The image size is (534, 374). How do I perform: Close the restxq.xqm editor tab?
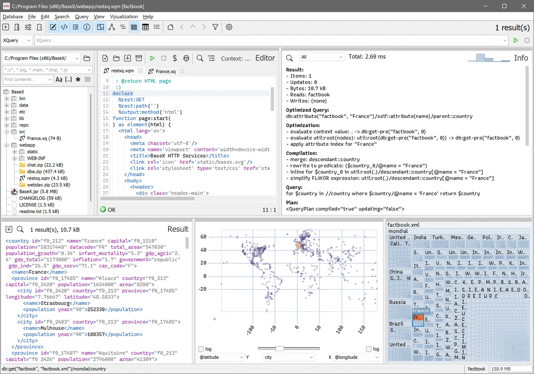click(x=140, y=71)
